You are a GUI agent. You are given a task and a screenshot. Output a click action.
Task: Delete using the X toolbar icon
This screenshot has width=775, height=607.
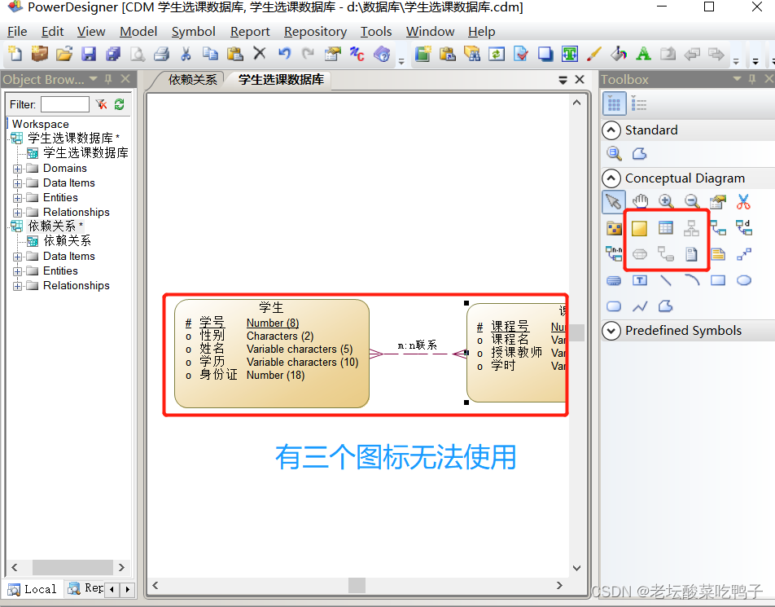pyautogui.click(x=260, y=53)
